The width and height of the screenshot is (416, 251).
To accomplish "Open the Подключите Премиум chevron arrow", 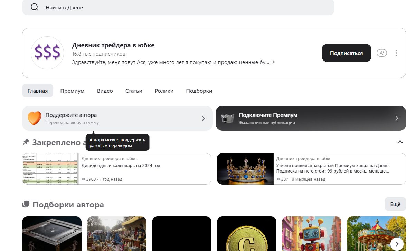I will (397, 118).
